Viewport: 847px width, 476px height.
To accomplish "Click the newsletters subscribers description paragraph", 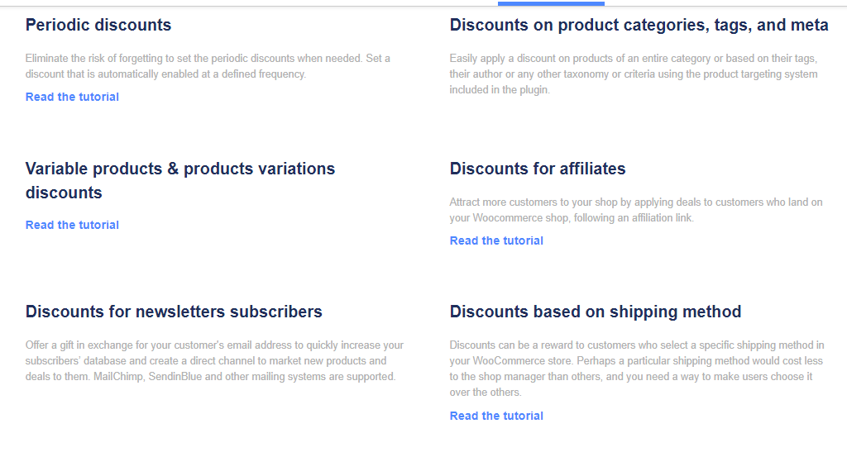I will tap(214, 360).
